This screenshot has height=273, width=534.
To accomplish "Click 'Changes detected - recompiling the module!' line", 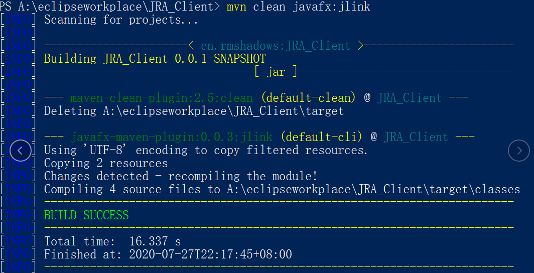I will (x=181, y=176).
